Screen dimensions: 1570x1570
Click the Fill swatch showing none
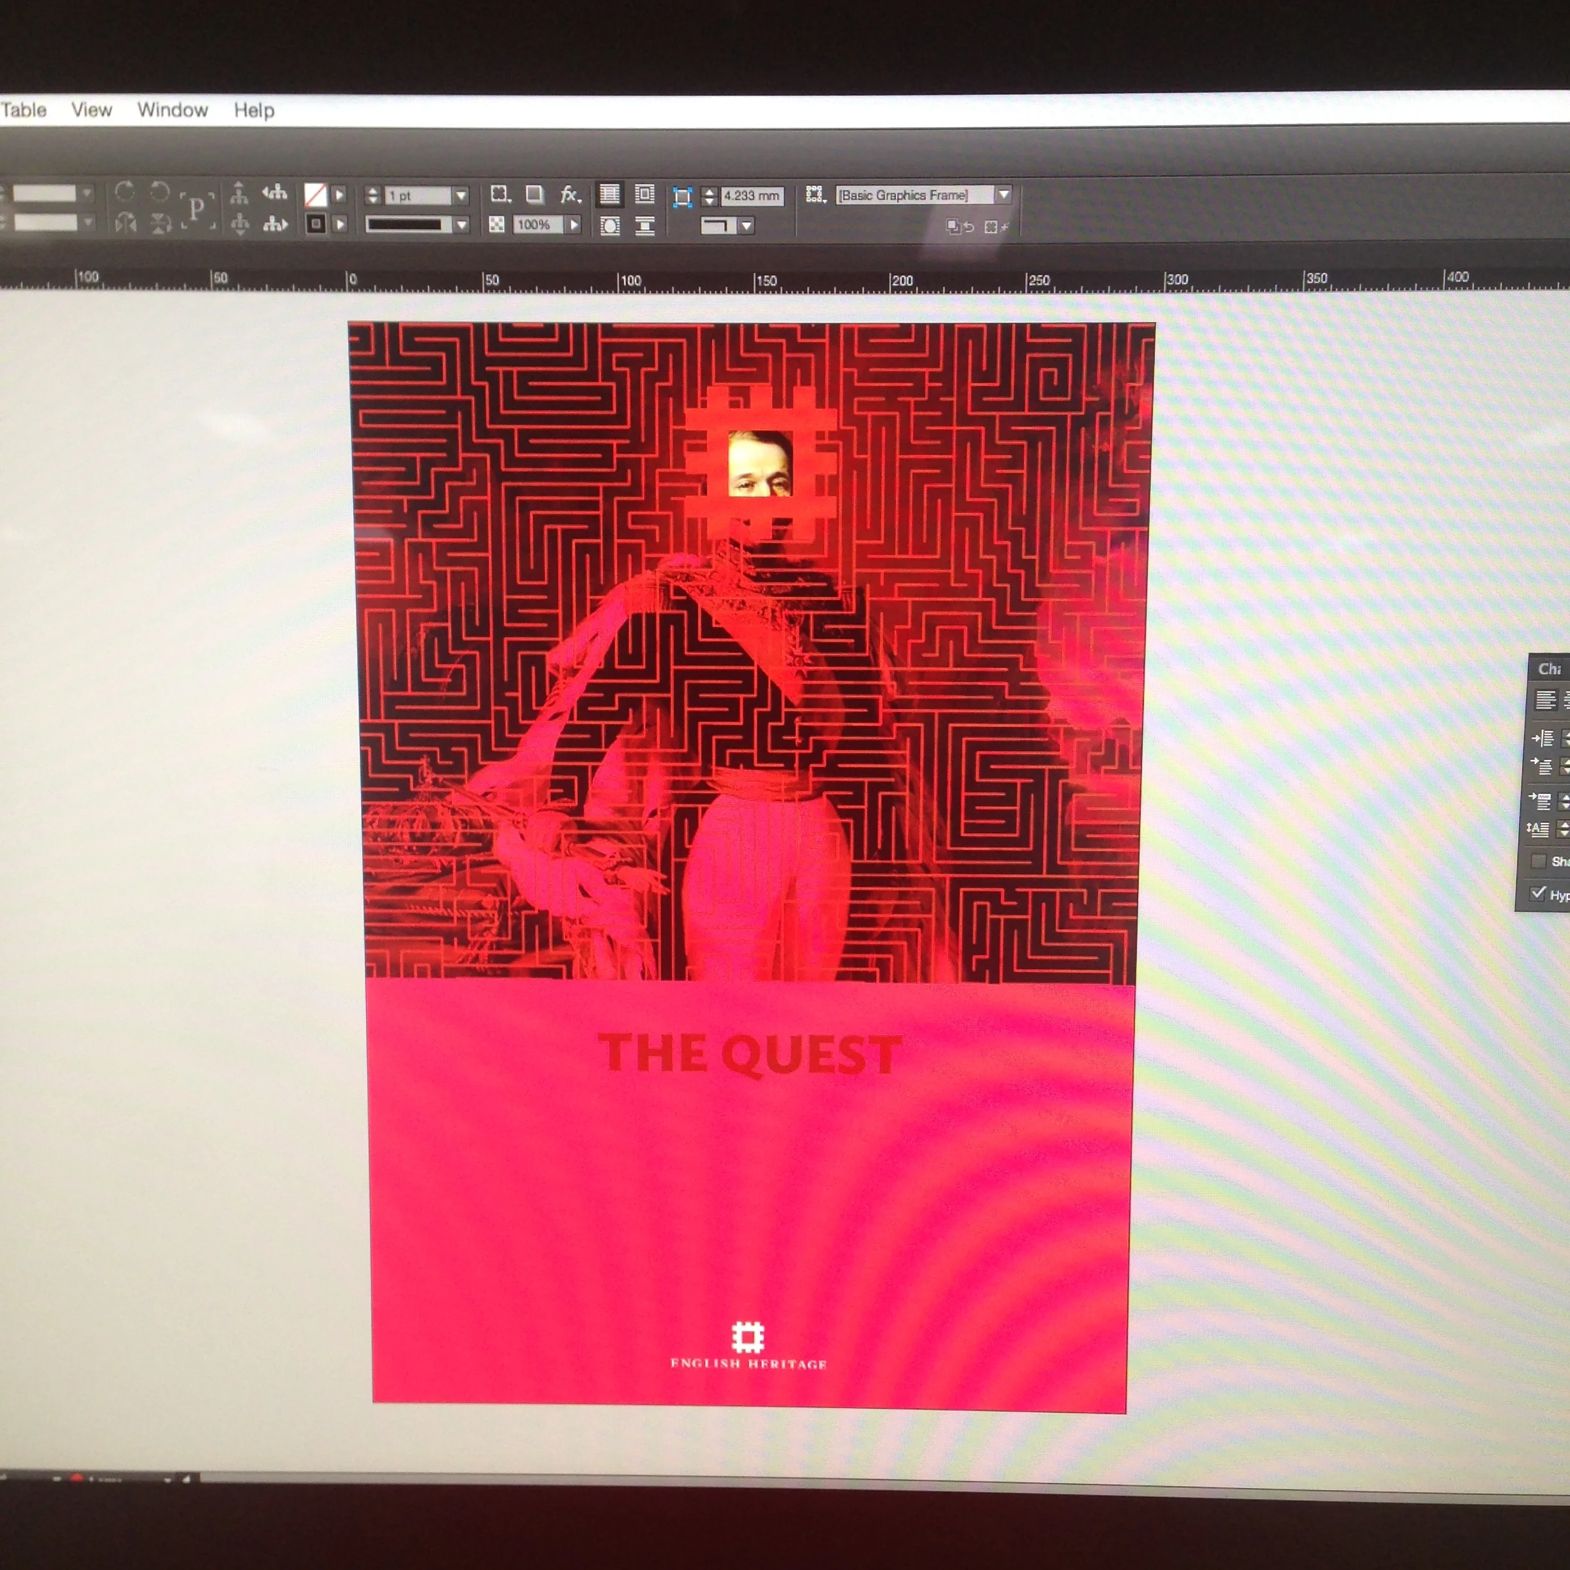click(x=316, y=195)
